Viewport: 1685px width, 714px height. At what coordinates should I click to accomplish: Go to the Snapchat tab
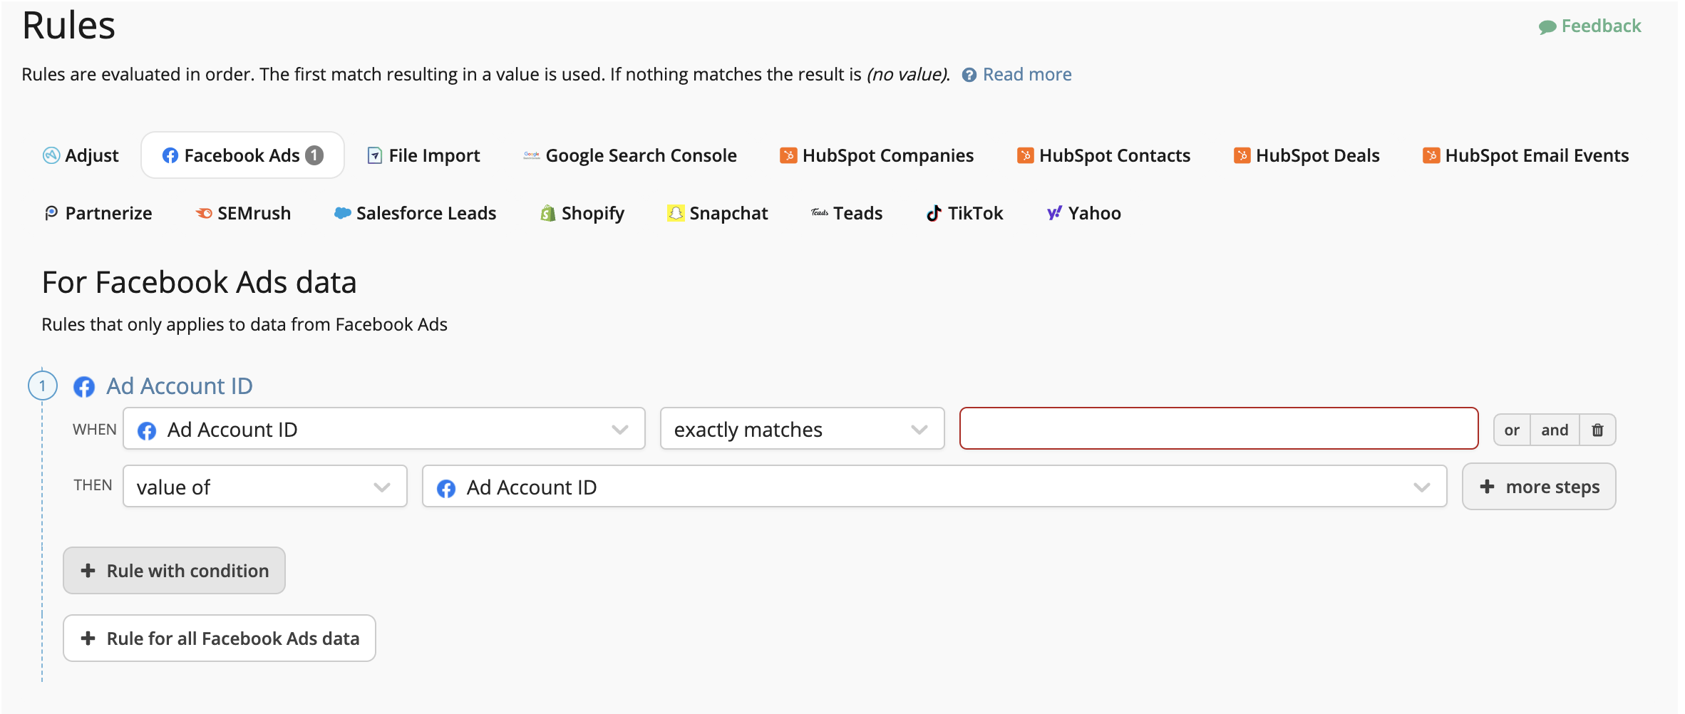tap(717, 213)
